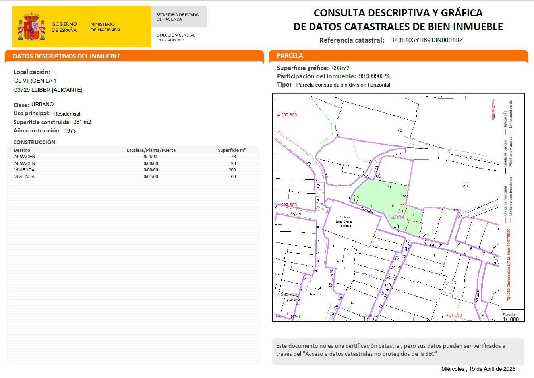This screenshot has width=534, height=378.
Task: Click the red parcel label 14381 on the map
Action: click(396, 218)
